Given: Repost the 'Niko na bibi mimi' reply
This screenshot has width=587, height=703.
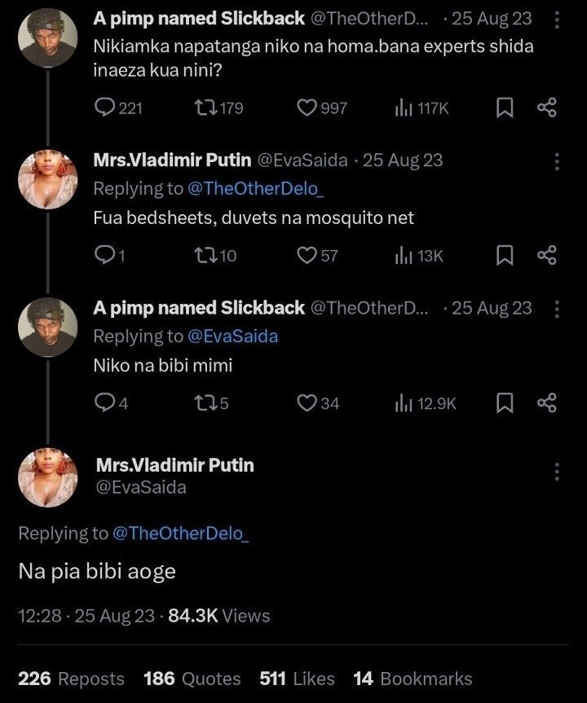Looking at the screenshot, I should pos(211,403).
